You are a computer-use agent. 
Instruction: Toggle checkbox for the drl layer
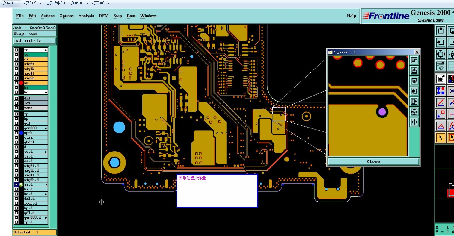pos(16,98)
